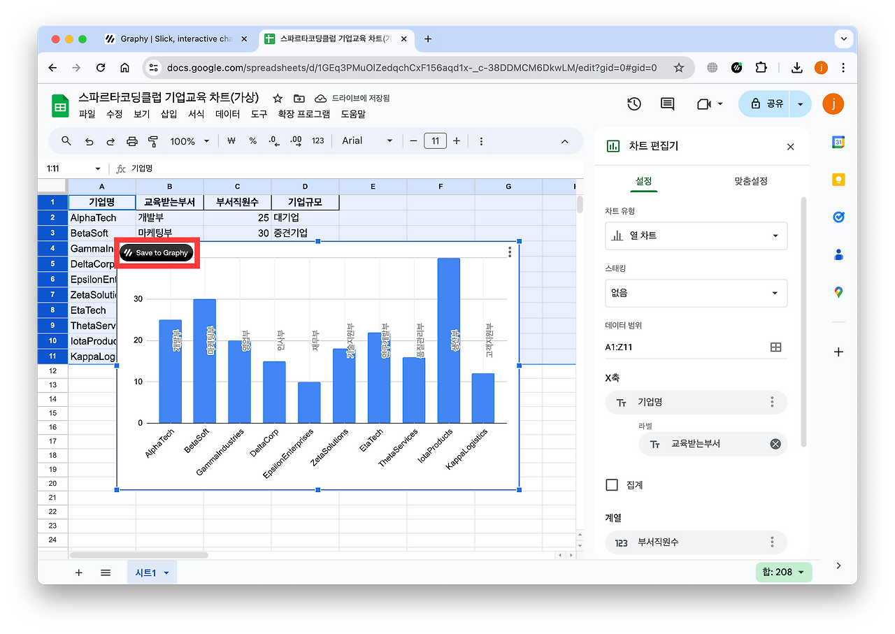
Task: Open more number formats 123
Action: 318,141
